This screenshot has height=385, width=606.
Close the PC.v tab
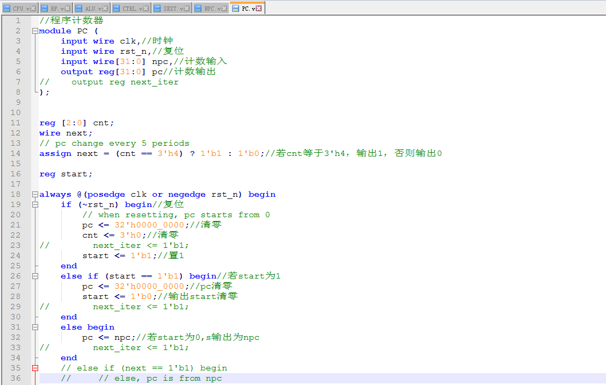click(x=259, y=8)
